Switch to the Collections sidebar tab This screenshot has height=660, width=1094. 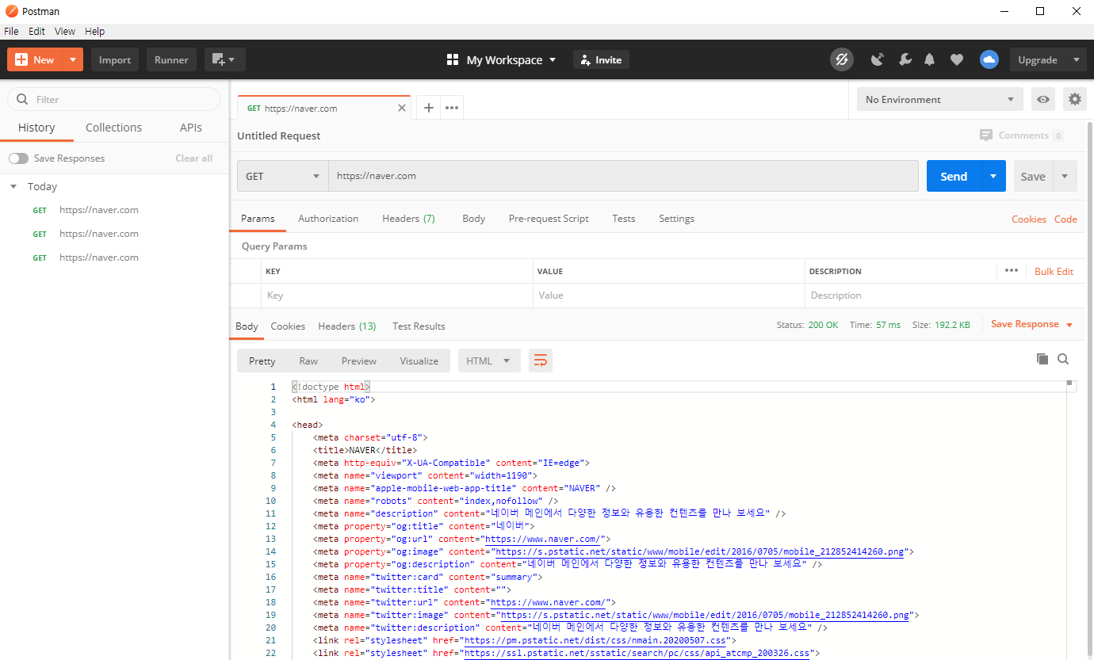pos(113,128)
